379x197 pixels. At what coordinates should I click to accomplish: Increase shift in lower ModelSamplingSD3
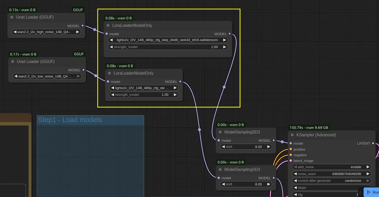coord(268,184)
